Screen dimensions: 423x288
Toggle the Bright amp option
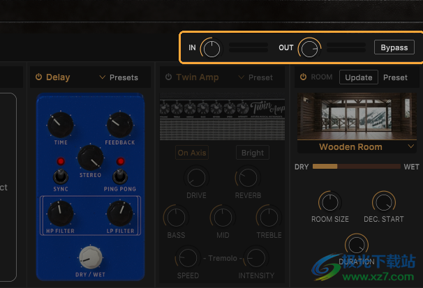253,153
